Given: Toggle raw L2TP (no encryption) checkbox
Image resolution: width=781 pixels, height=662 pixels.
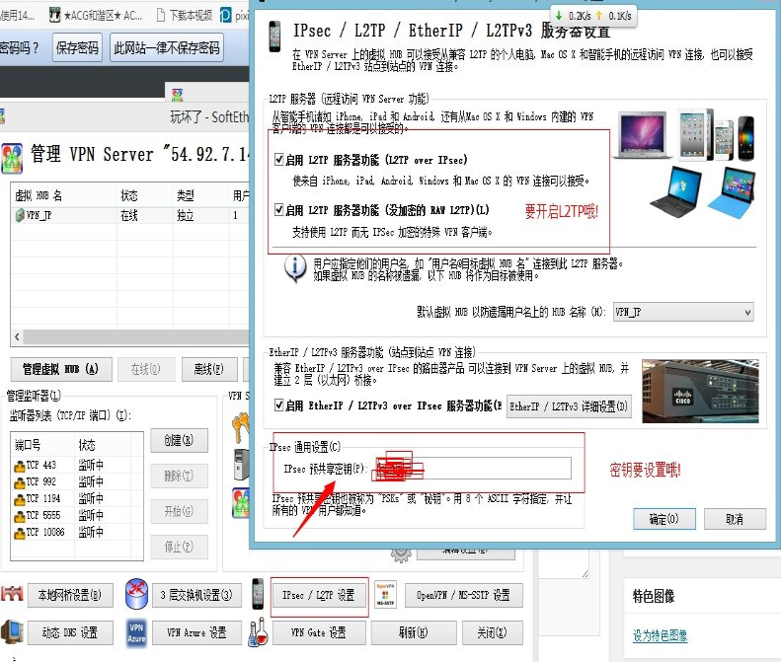Looking at the screenshot, I should tap(279, 209).
